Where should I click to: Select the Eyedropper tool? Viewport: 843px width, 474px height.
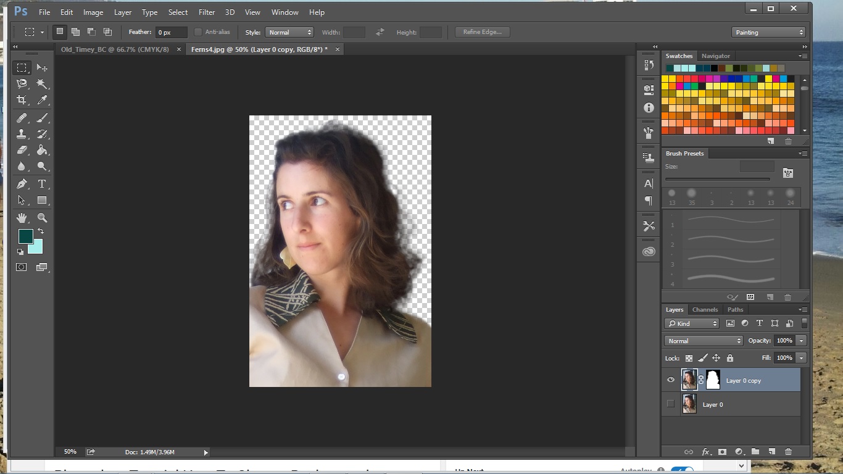pos(43,99)
